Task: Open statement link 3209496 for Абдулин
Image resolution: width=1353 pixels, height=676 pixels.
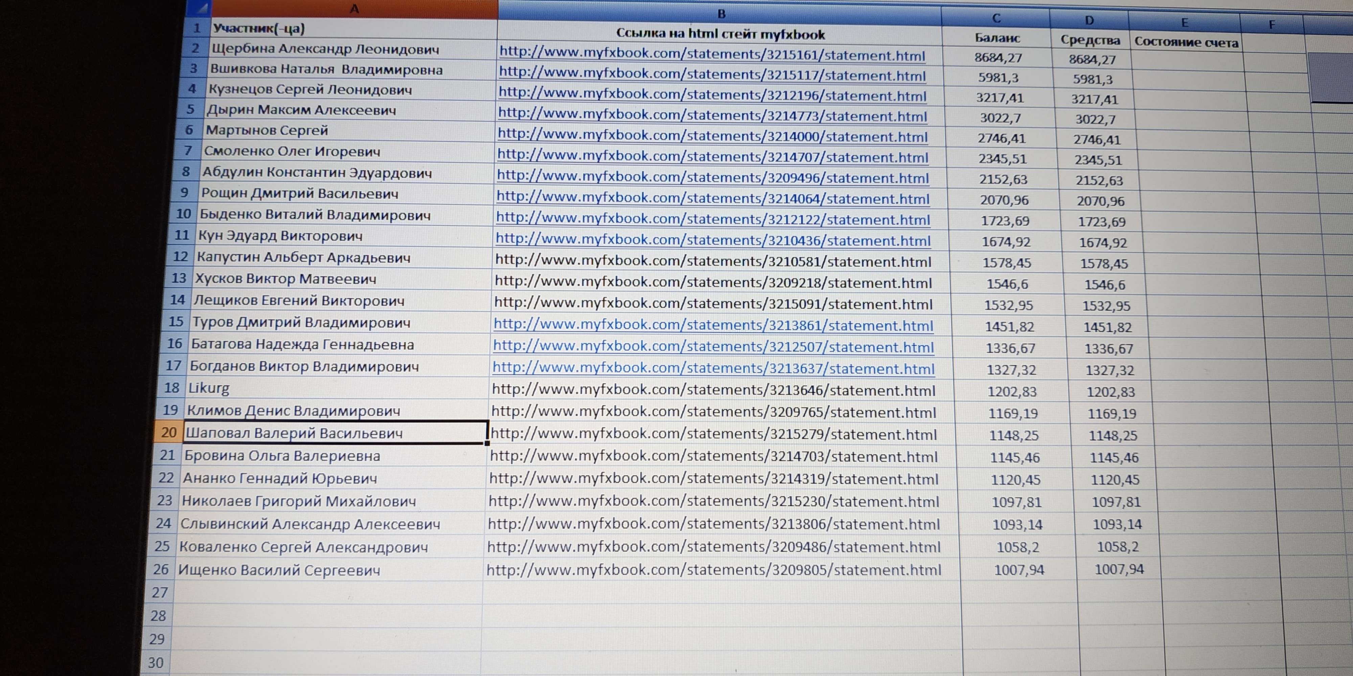Action: point(713,176)
